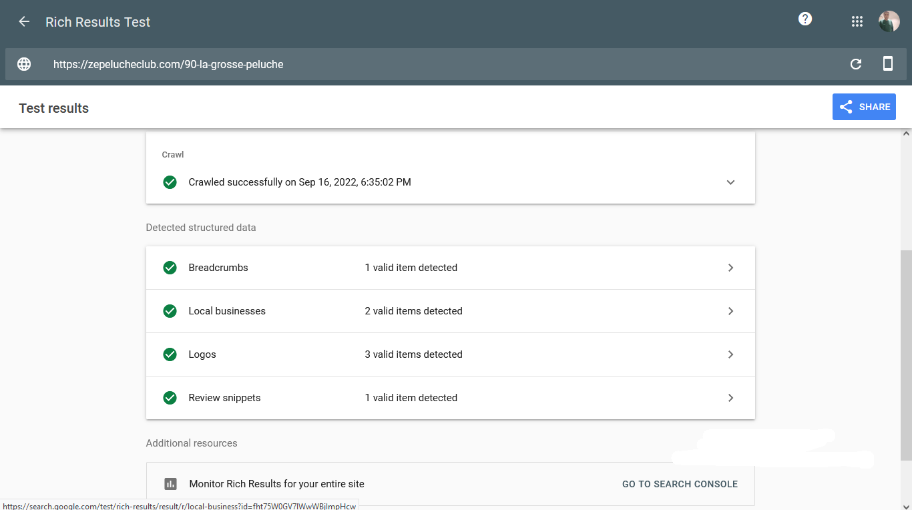The width and height of the screenshot is (912, 510).
Task: Select the Logos label
Action: click(x=202, y=354)
